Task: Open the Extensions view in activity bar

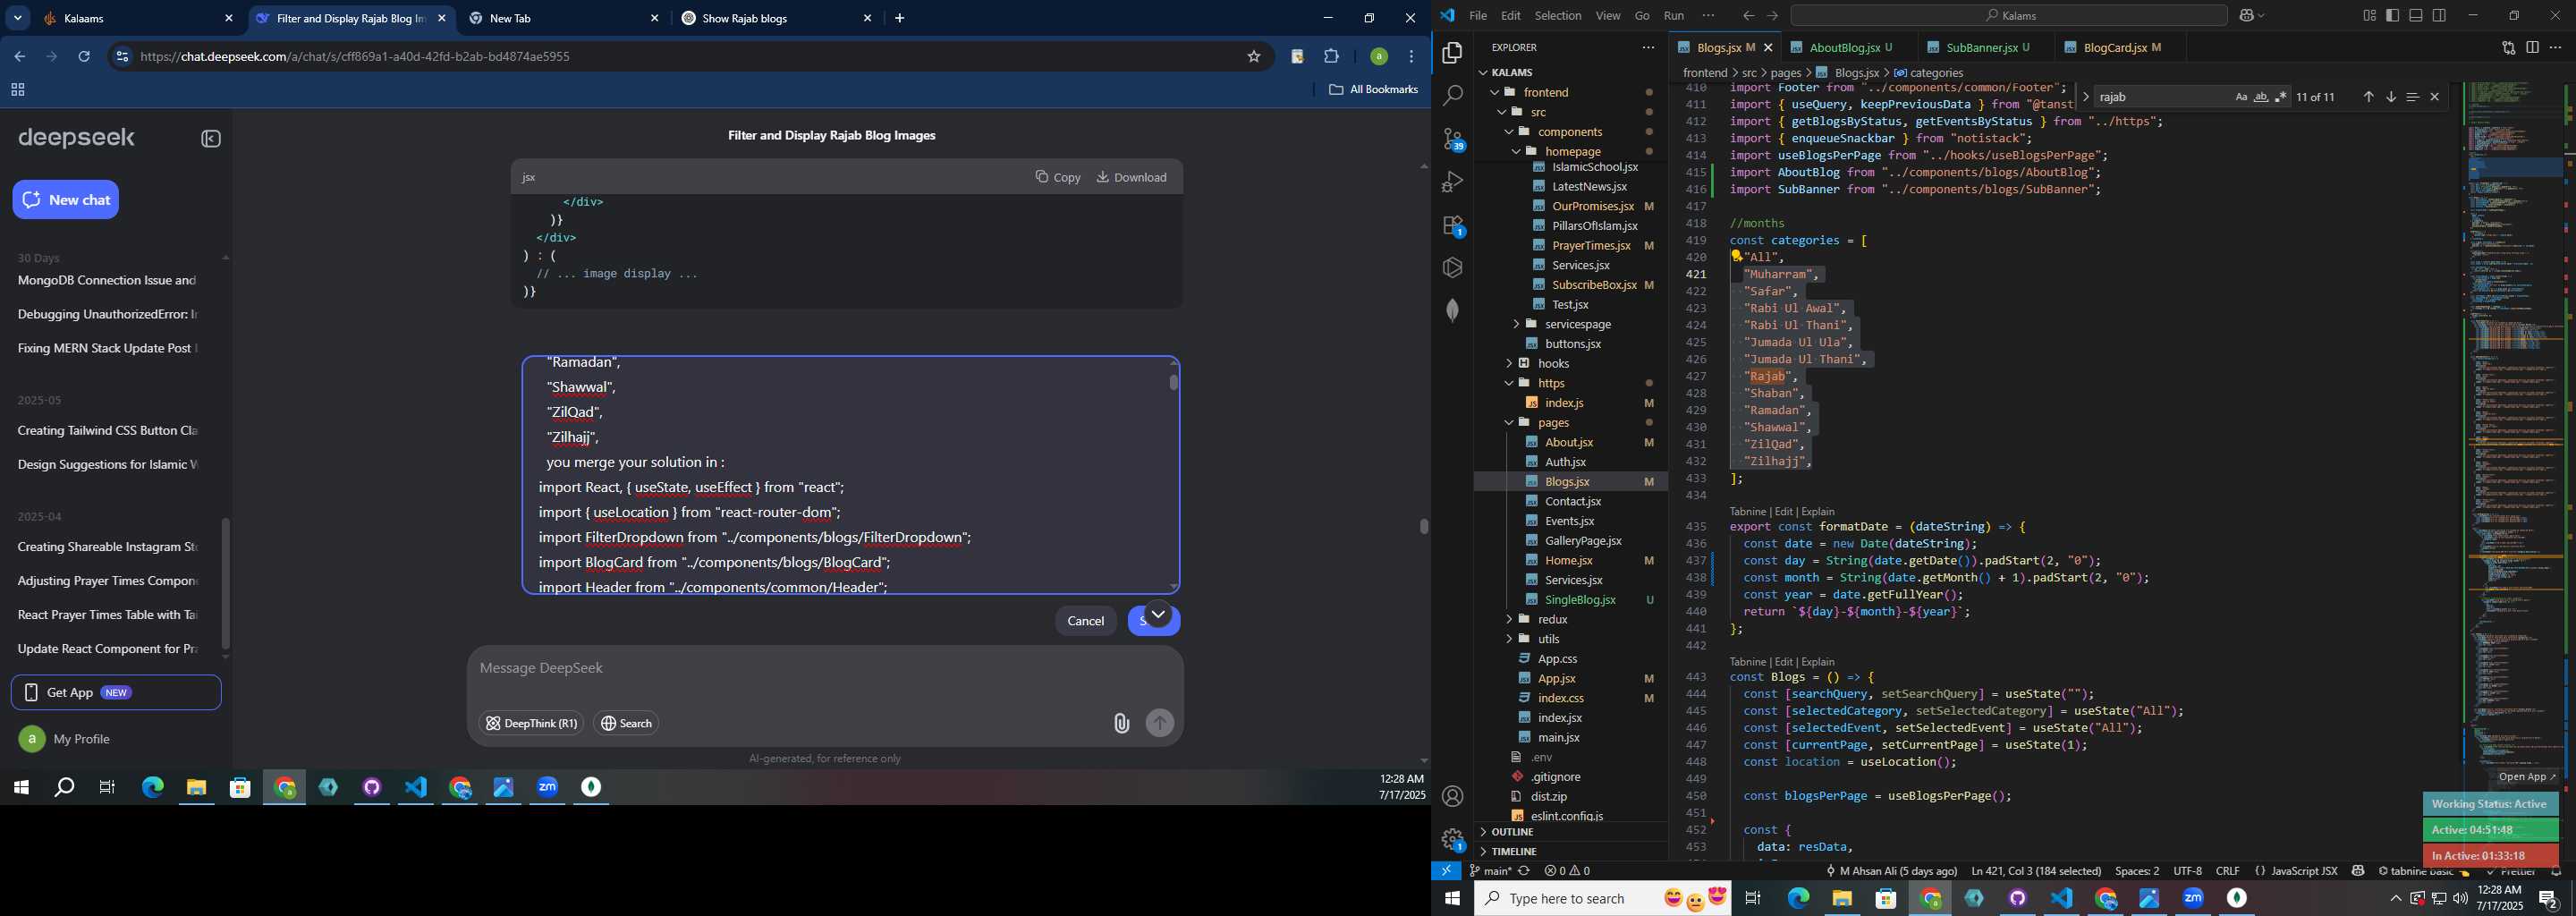Action: (1452, 225)
